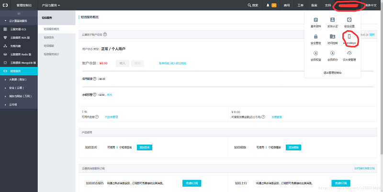The image size is (383, 192).
Task: Click the Aliyun logo in top-left corner
Action: [x=5, y=5]
